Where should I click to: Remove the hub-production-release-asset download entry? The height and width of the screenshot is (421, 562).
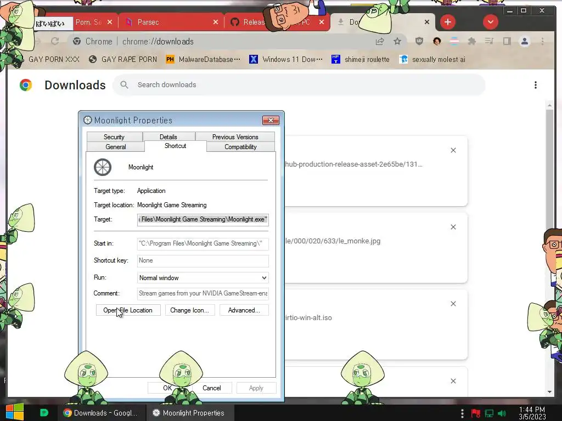(453, 150)
